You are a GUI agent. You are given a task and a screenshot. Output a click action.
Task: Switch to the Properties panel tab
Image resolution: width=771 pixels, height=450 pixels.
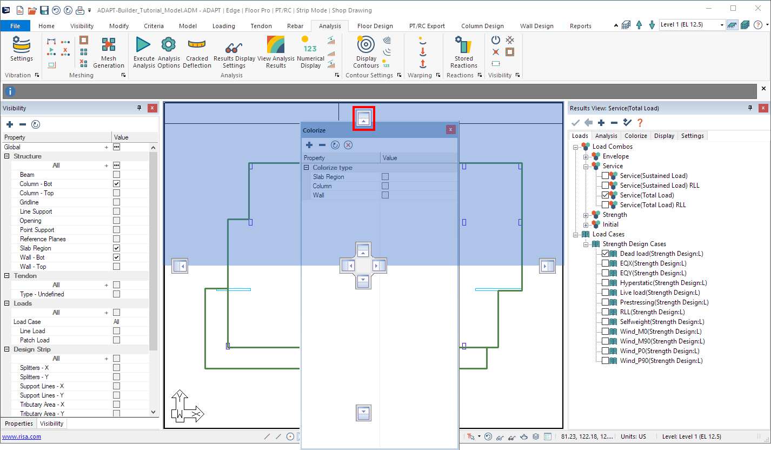pos(19,423)
